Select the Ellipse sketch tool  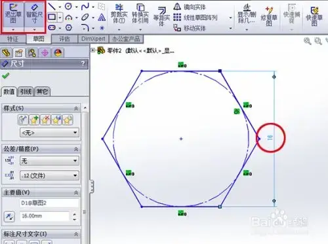pos(85,17)
